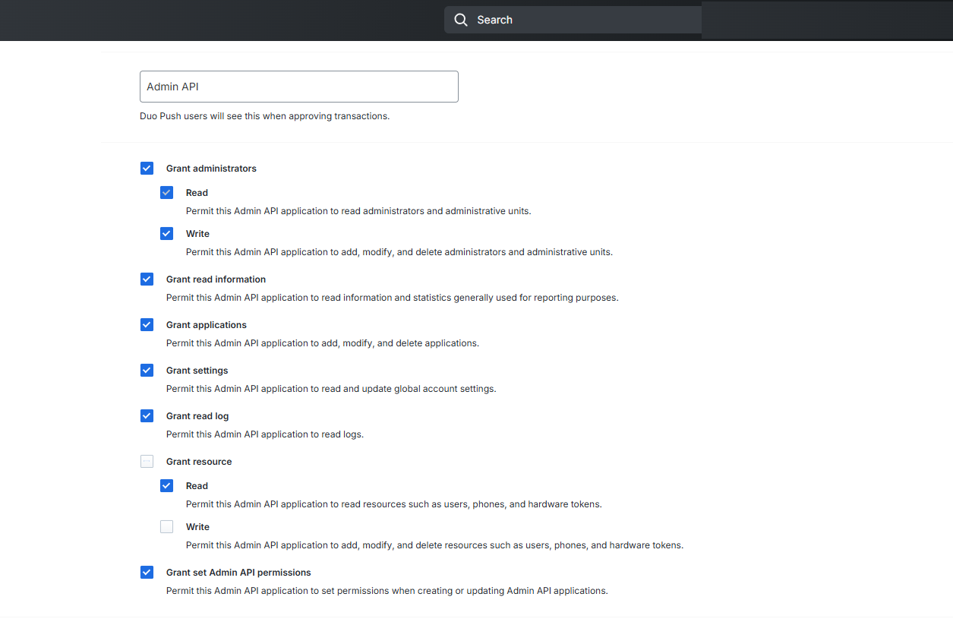Screen dimensions: 953x622
Task: Click the Grant read log label
Action: [x=197, y=416]
